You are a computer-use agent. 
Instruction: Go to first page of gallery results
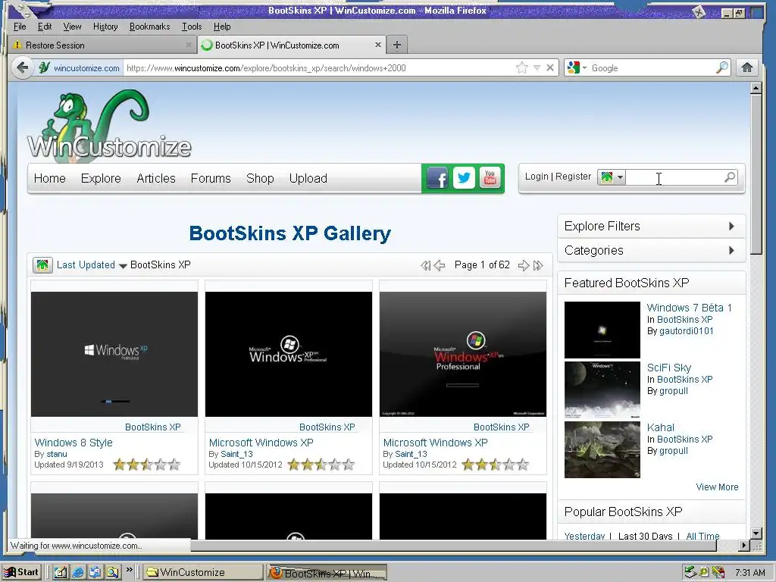[x=425, y=265]
